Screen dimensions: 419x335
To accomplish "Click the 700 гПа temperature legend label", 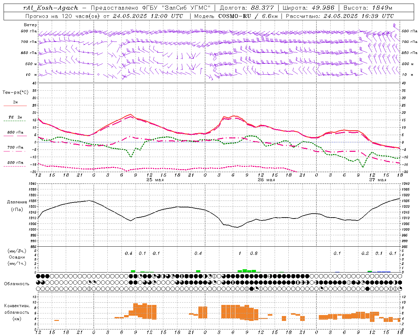I will 15,148.
